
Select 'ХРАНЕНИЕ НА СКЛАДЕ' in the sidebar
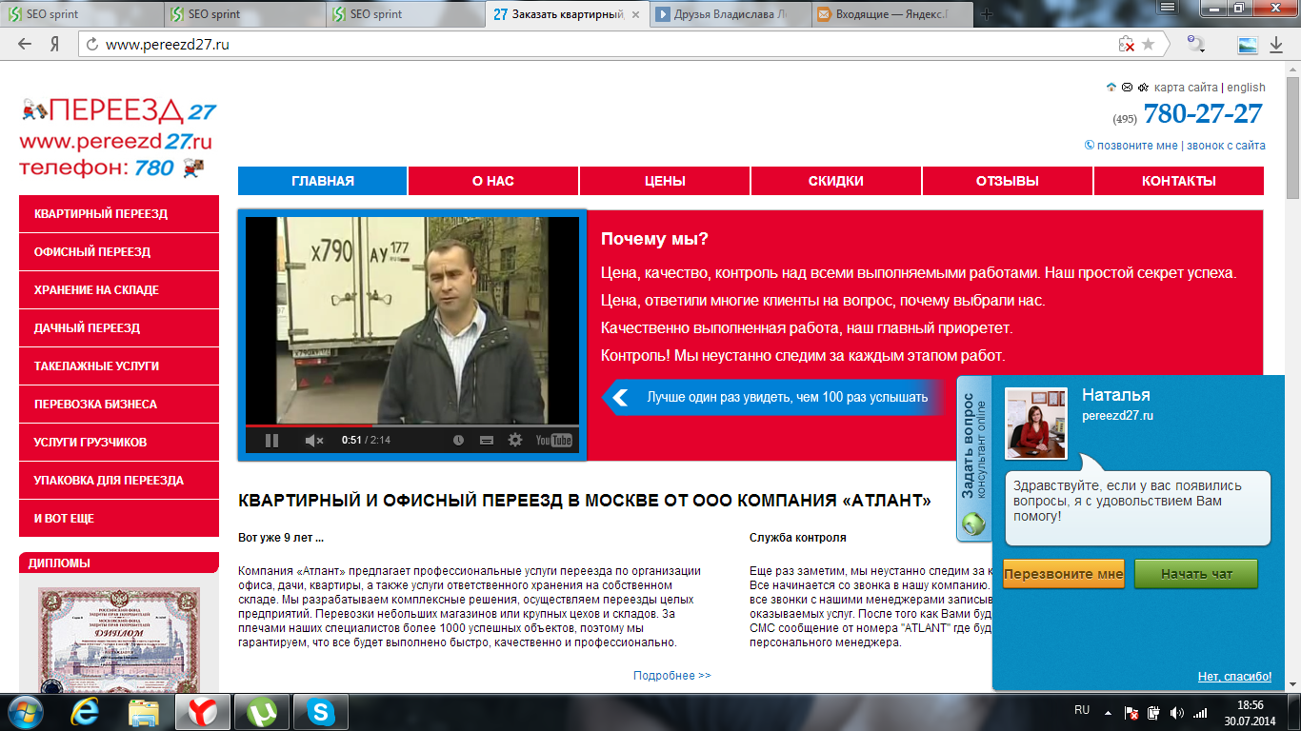coord(119,290)
